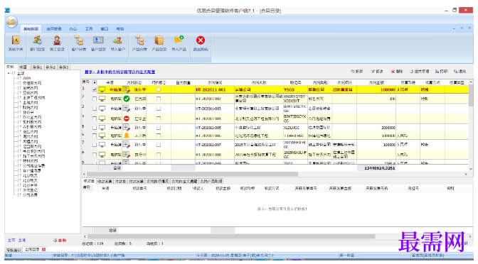Open the 办公 ribbon tab
Image resolution: width=478 pixels, height=264 pixels.
[73, 29]
